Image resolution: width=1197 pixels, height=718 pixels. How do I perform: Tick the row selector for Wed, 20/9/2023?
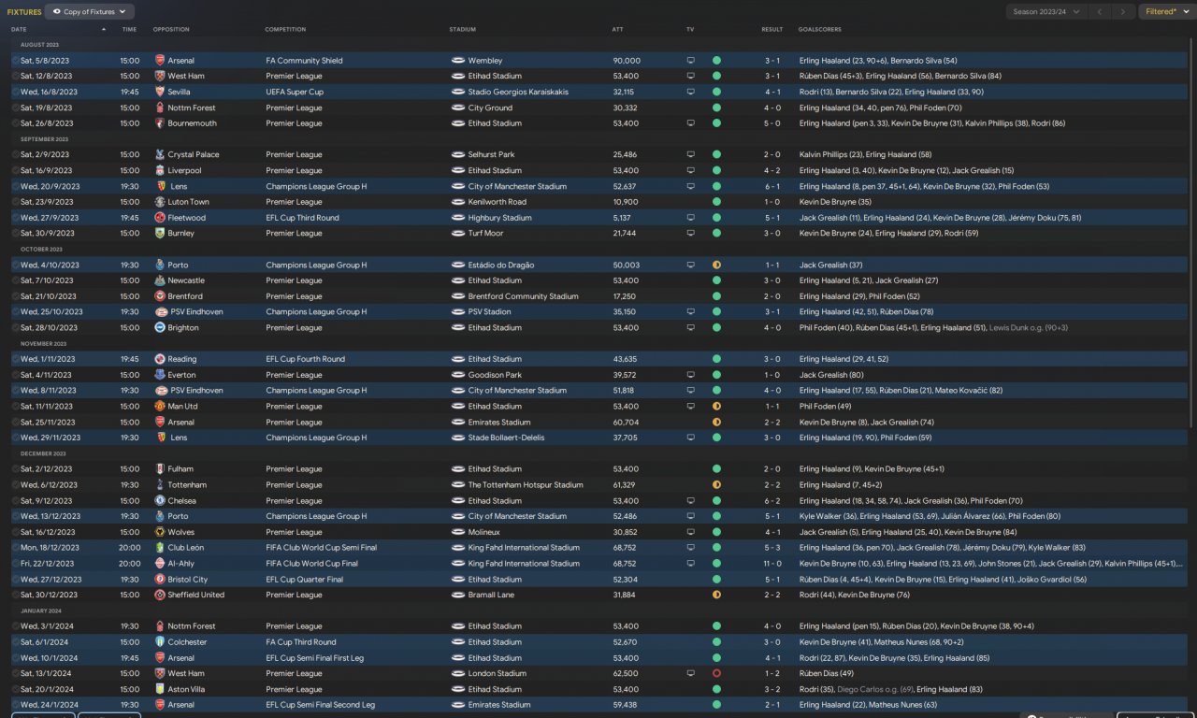click(x=15, y=186)
